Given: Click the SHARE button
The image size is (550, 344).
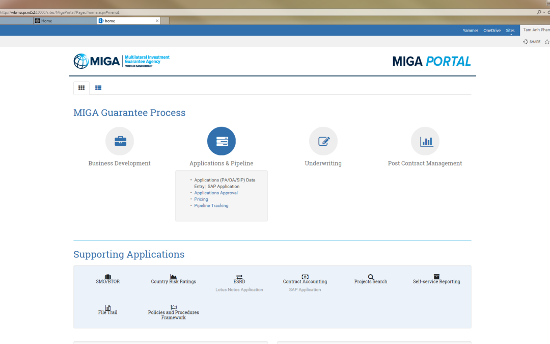Looking at the screenshot, I should pos(532,42).
